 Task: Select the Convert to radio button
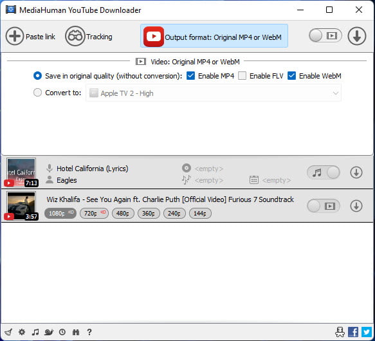tap(37, 93)
